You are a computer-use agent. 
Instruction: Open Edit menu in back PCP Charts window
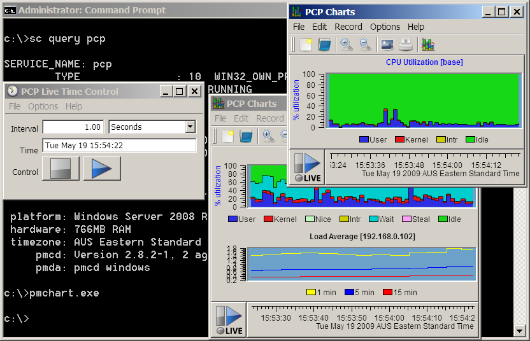coord(241,118)
